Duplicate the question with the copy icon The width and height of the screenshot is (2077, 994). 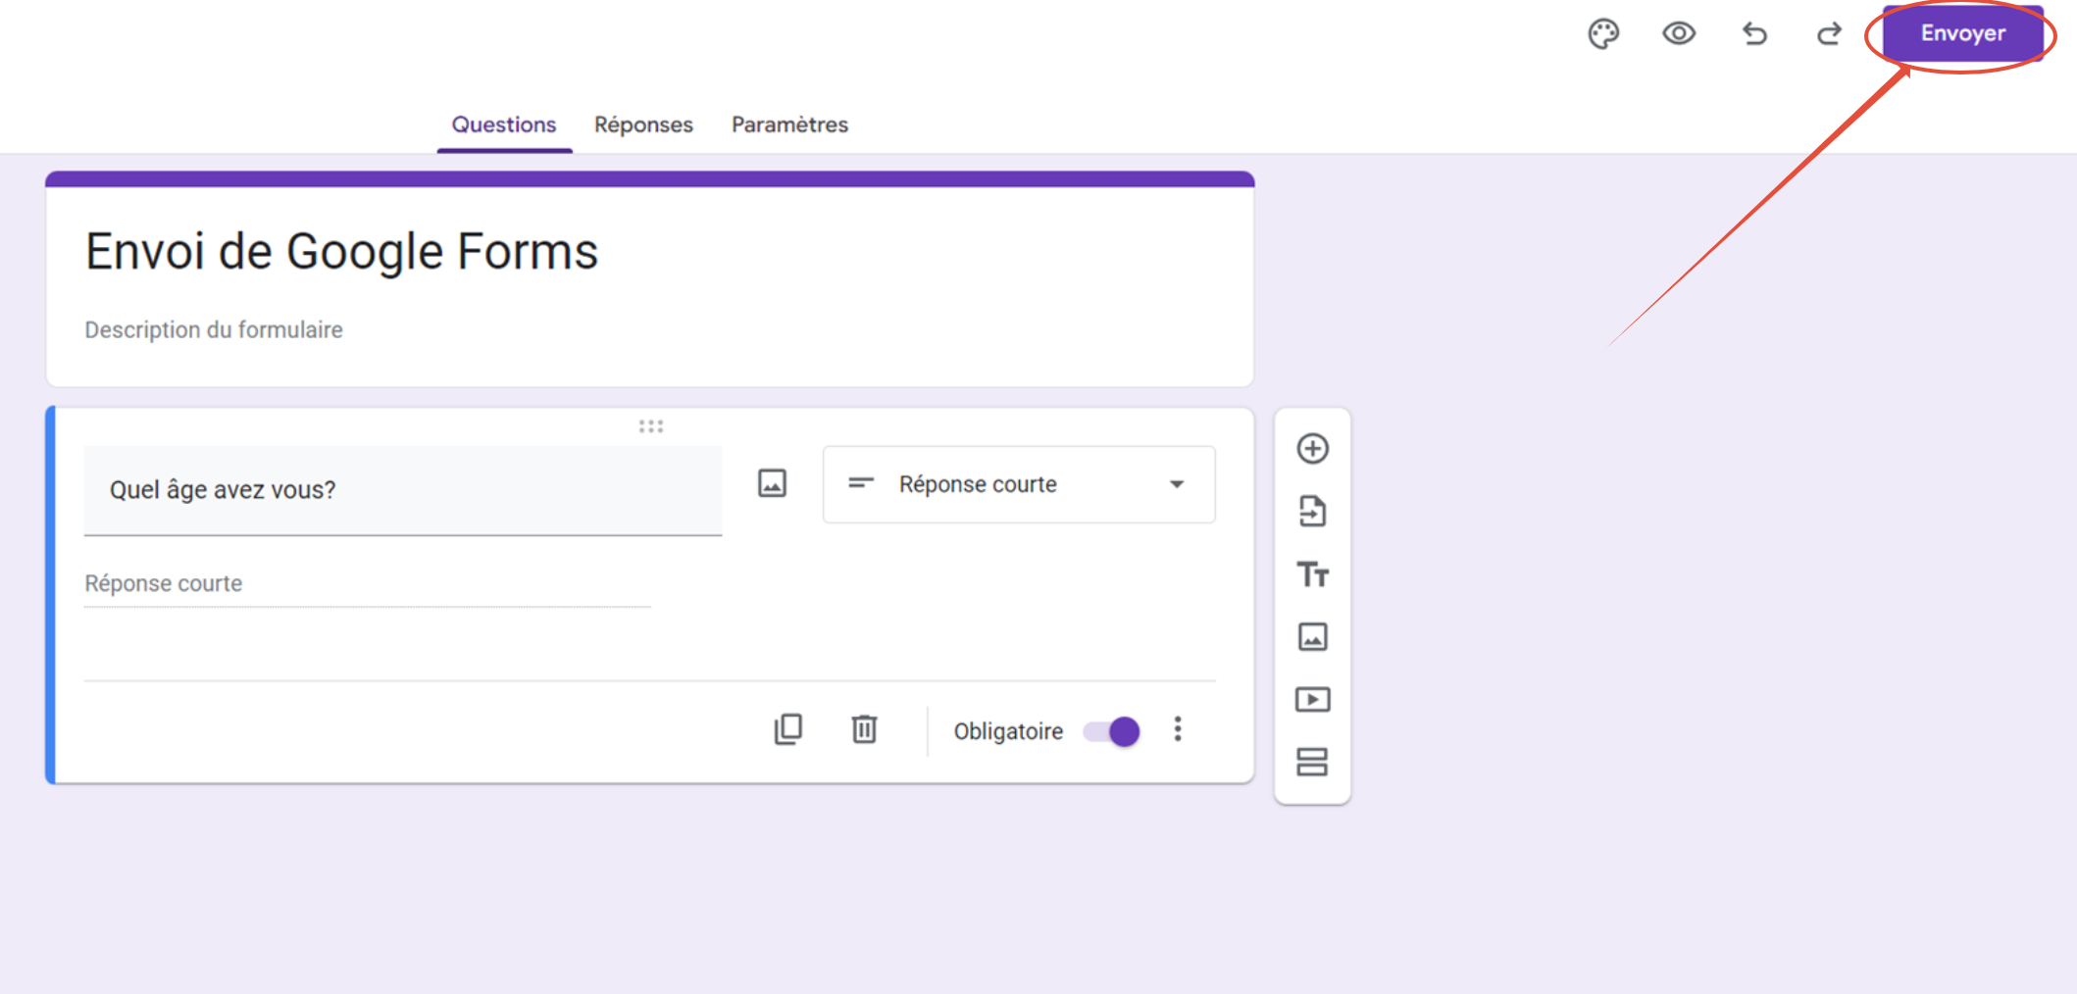click(x=788, y=729)
